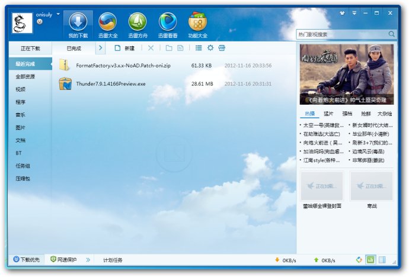
Task: Toggle the green speed chart icon
Action: point(370,260)
